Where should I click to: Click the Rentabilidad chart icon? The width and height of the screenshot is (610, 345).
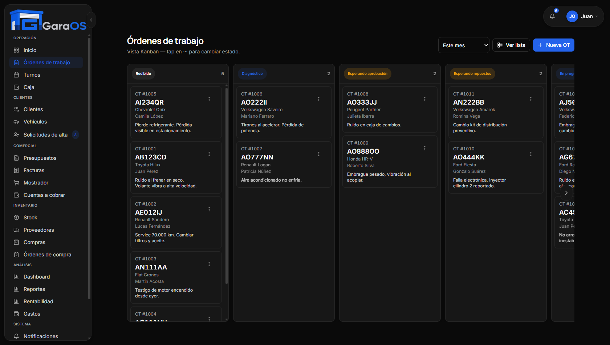[16, 301]
